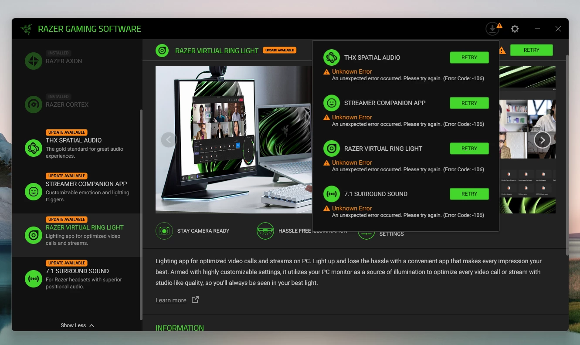Click the Hassle Free Illumination feature icon

265,231
